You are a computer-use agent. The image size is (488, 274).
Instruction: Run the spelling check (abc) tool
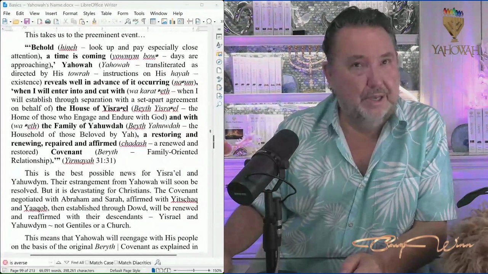[x=136, y=22]
